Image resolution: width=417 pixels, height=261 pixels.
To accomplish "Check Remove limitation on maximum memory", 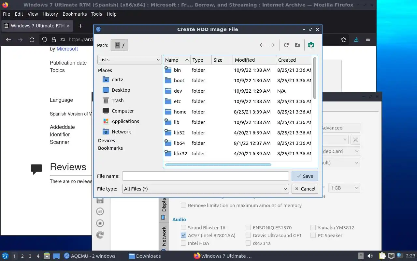I will [183, 205].
